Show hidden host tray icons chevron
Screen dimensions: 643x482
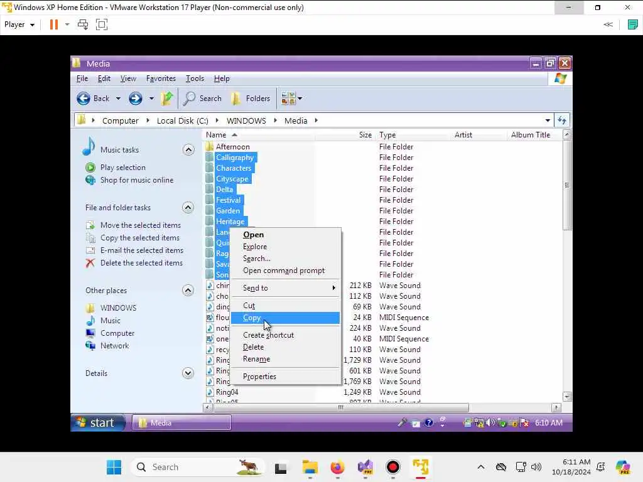coord(481,467)
